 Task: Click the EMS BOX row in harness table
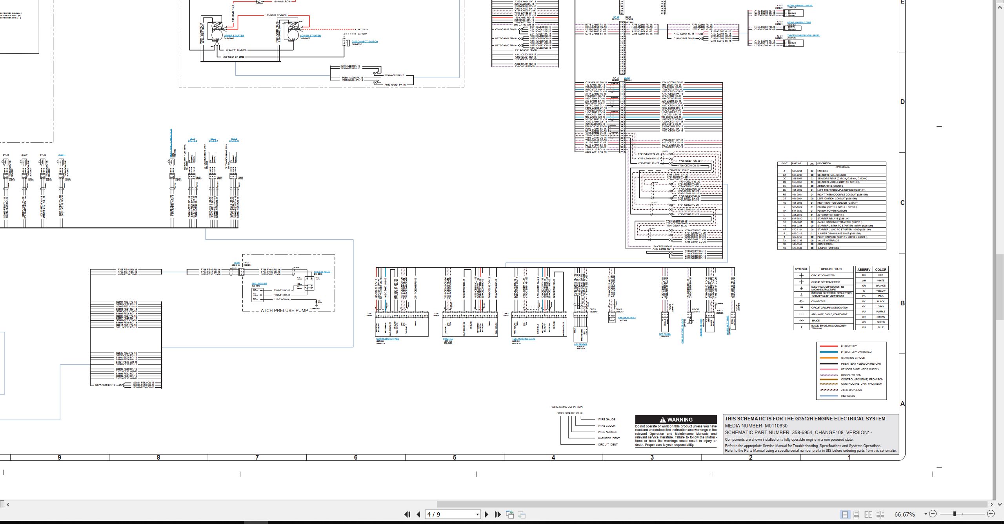click(x=831, y=171)
